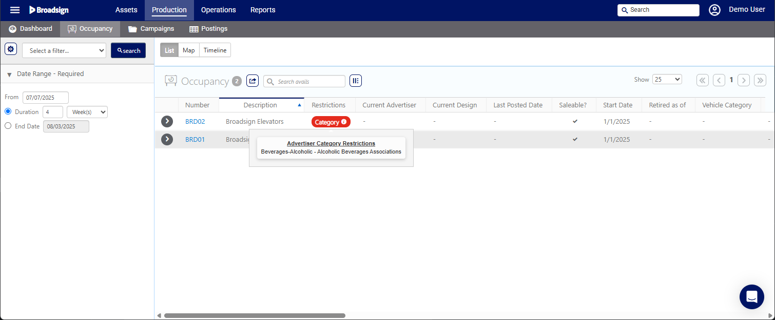
Task: Sort by the Current Design column
Action: pyautogui.click(x=455, y=105)
